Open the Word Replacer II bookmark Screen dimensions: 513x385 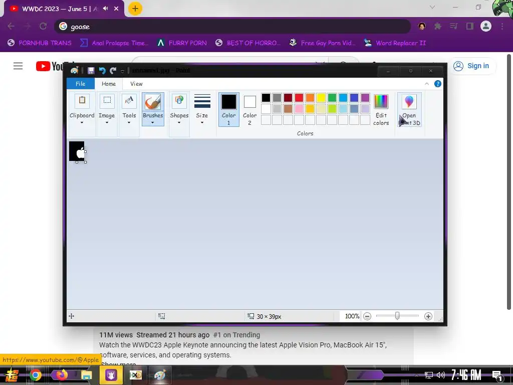[395, 43]
